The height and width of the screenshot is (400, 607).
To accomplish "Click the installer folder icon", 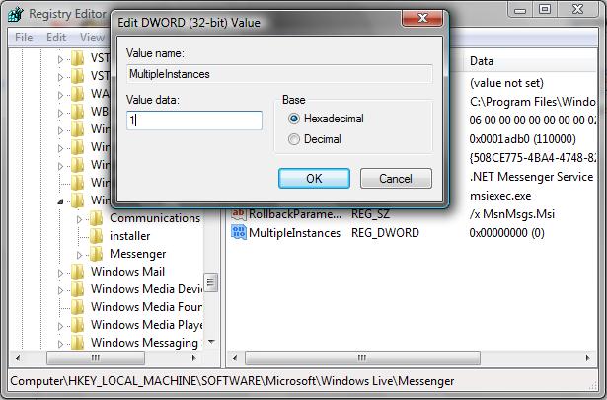I will pos(96,236).
